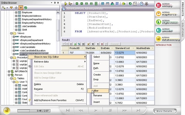The width and height of the screenshot is (185, 115).
Task: Toggle the orange object locator button
Action: click(x=21, y=8)
